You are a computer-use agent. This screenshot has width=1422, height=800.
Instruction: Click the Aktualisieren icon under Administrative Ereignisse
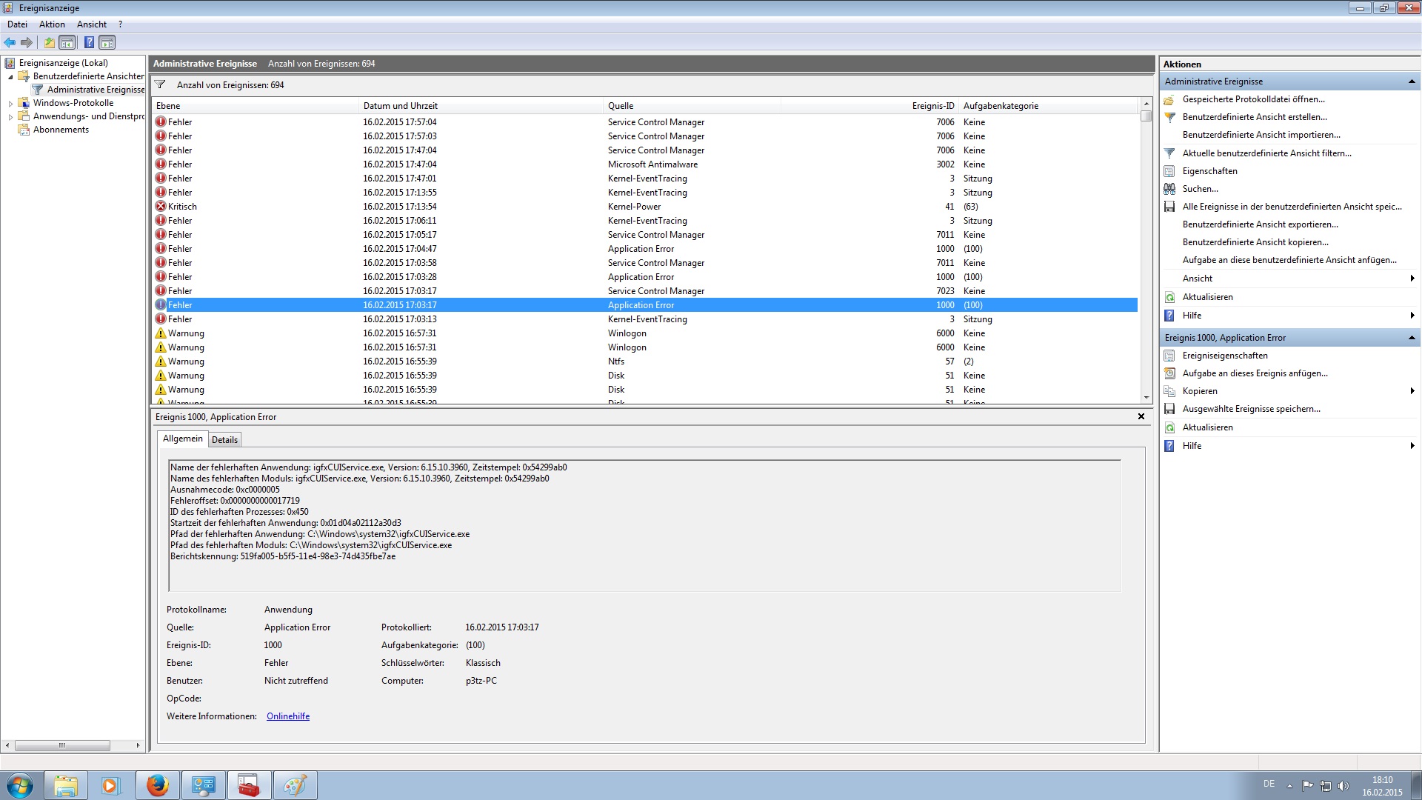click(x=1169, y=297)
